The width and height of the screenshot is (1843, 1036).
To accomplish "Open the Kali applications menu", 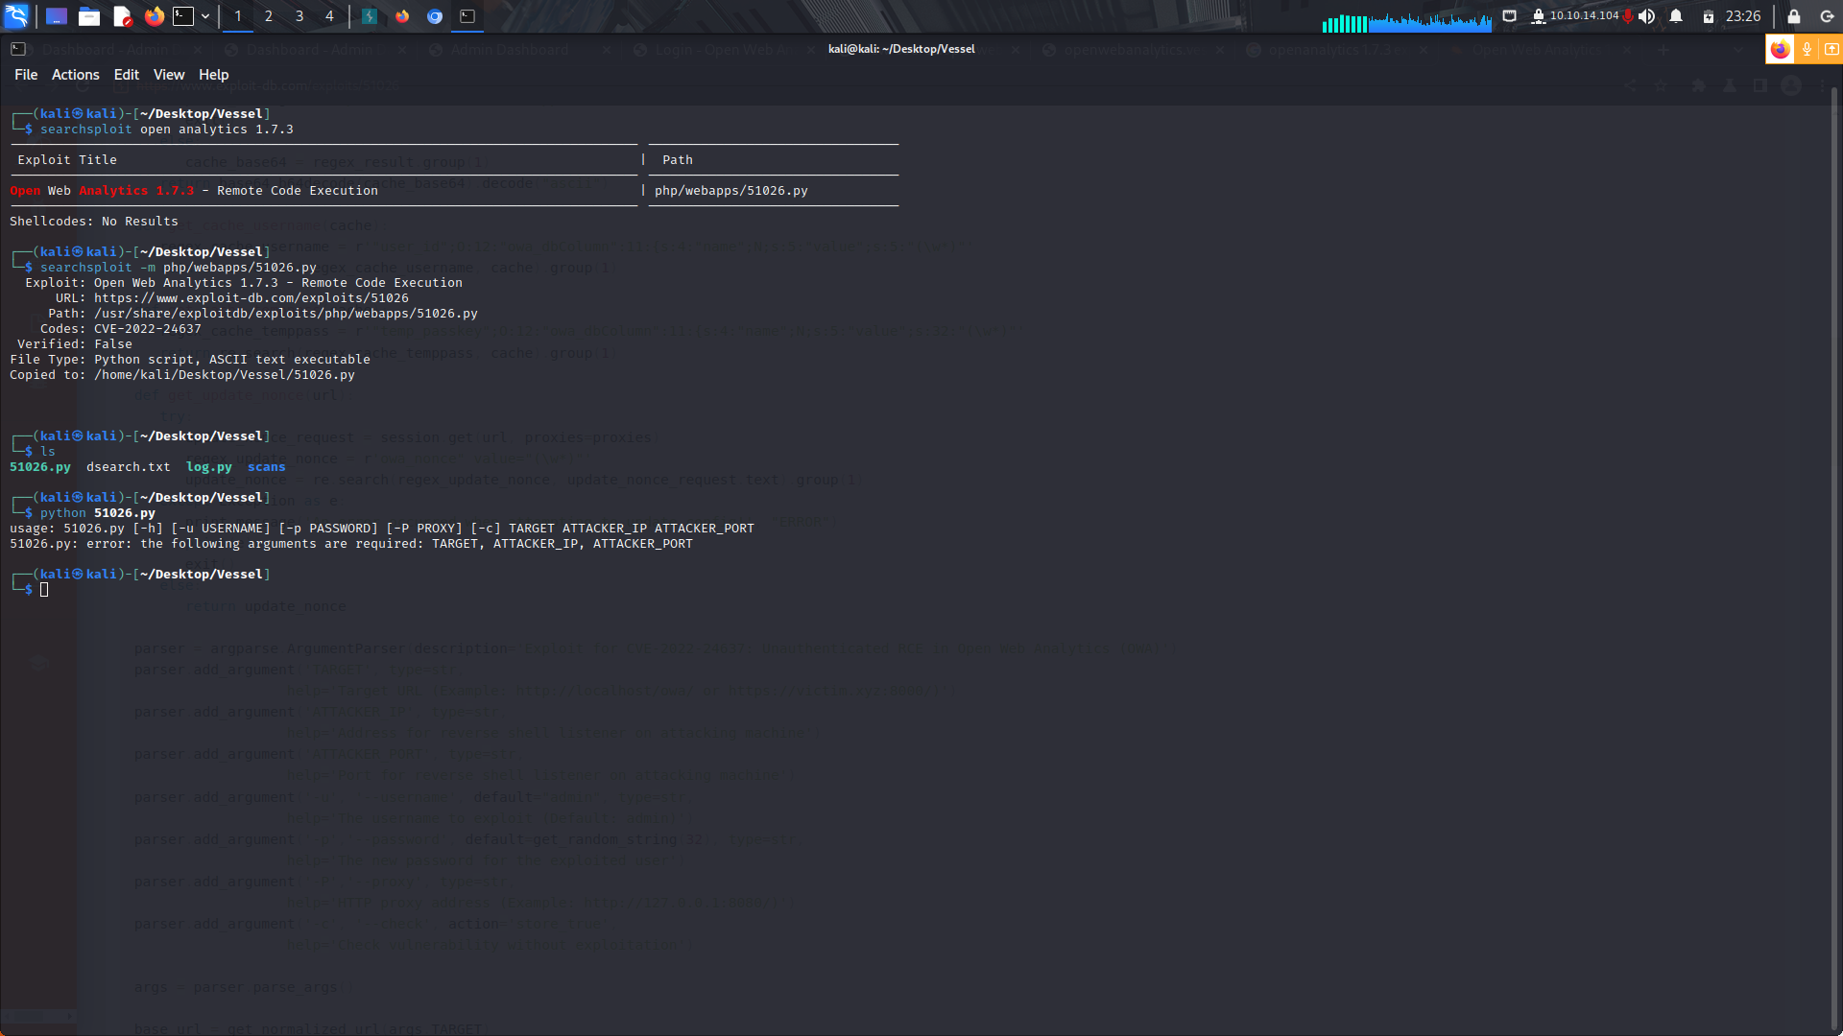I will [x=16, y=16].
